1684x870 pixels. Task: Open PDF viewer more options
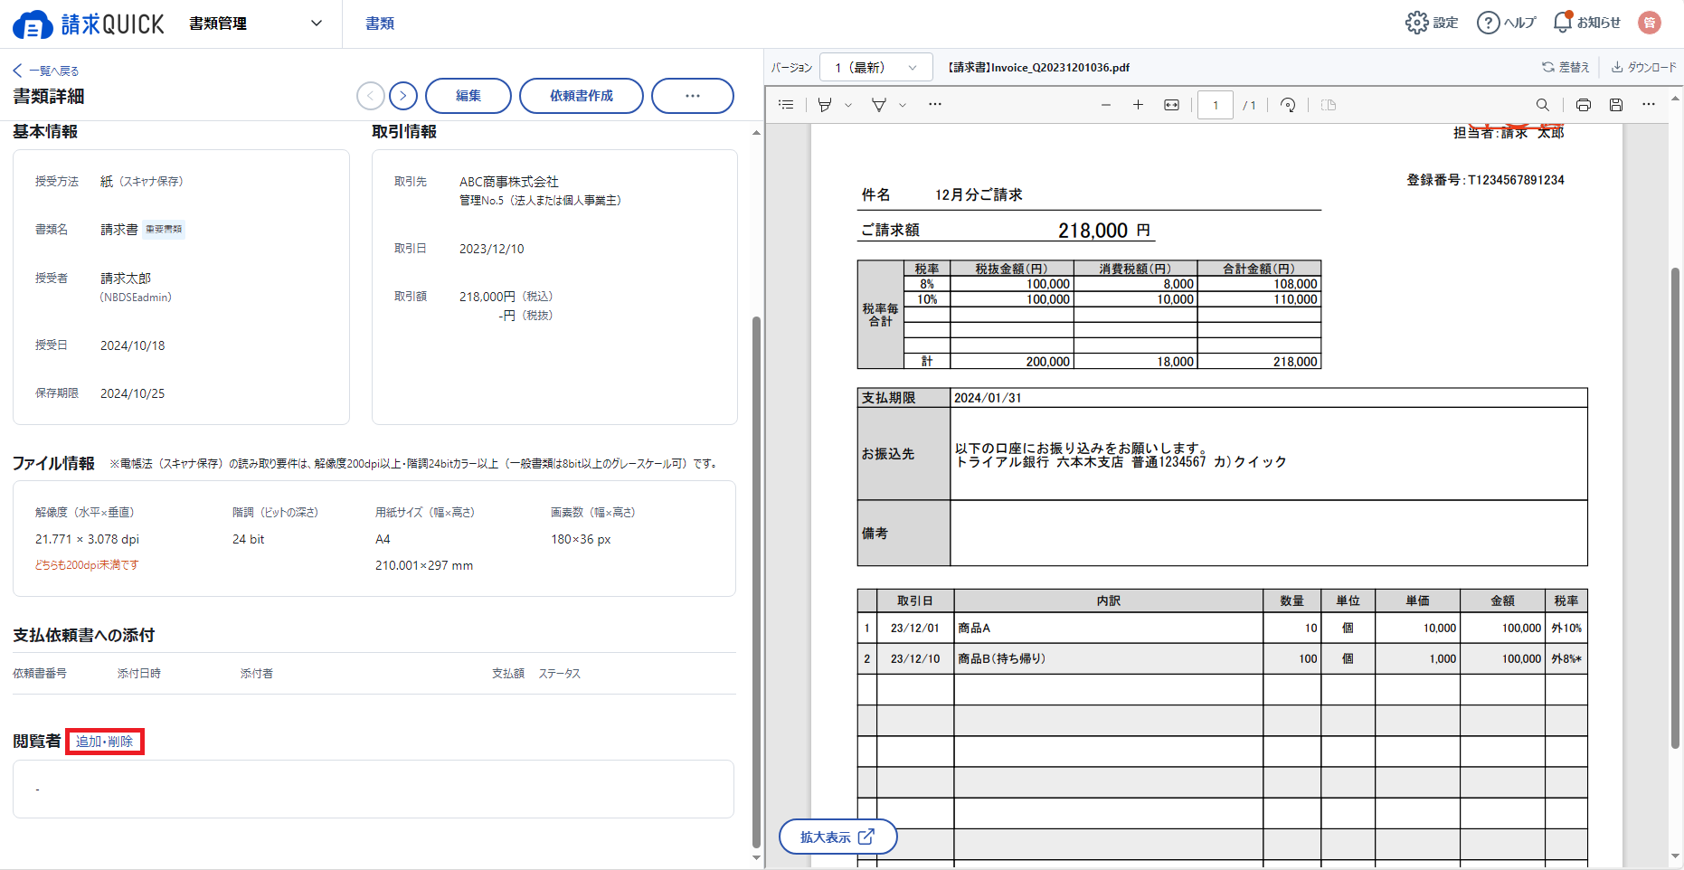click(x=1649, y=105)
